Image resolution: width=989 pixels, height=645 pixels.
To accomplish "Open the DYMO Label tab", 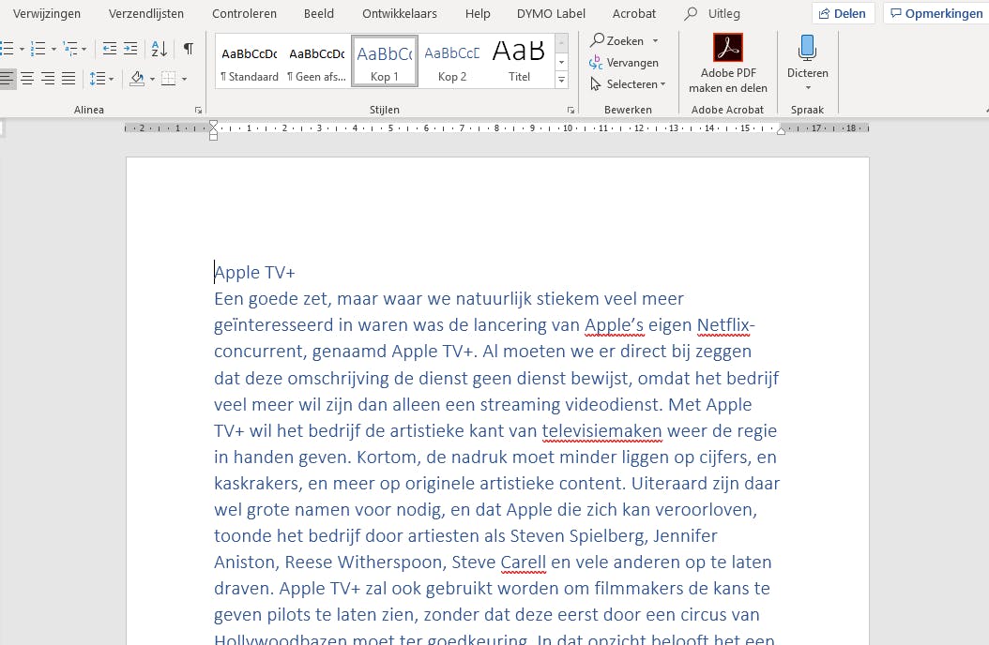I will [x=551, y=13].
